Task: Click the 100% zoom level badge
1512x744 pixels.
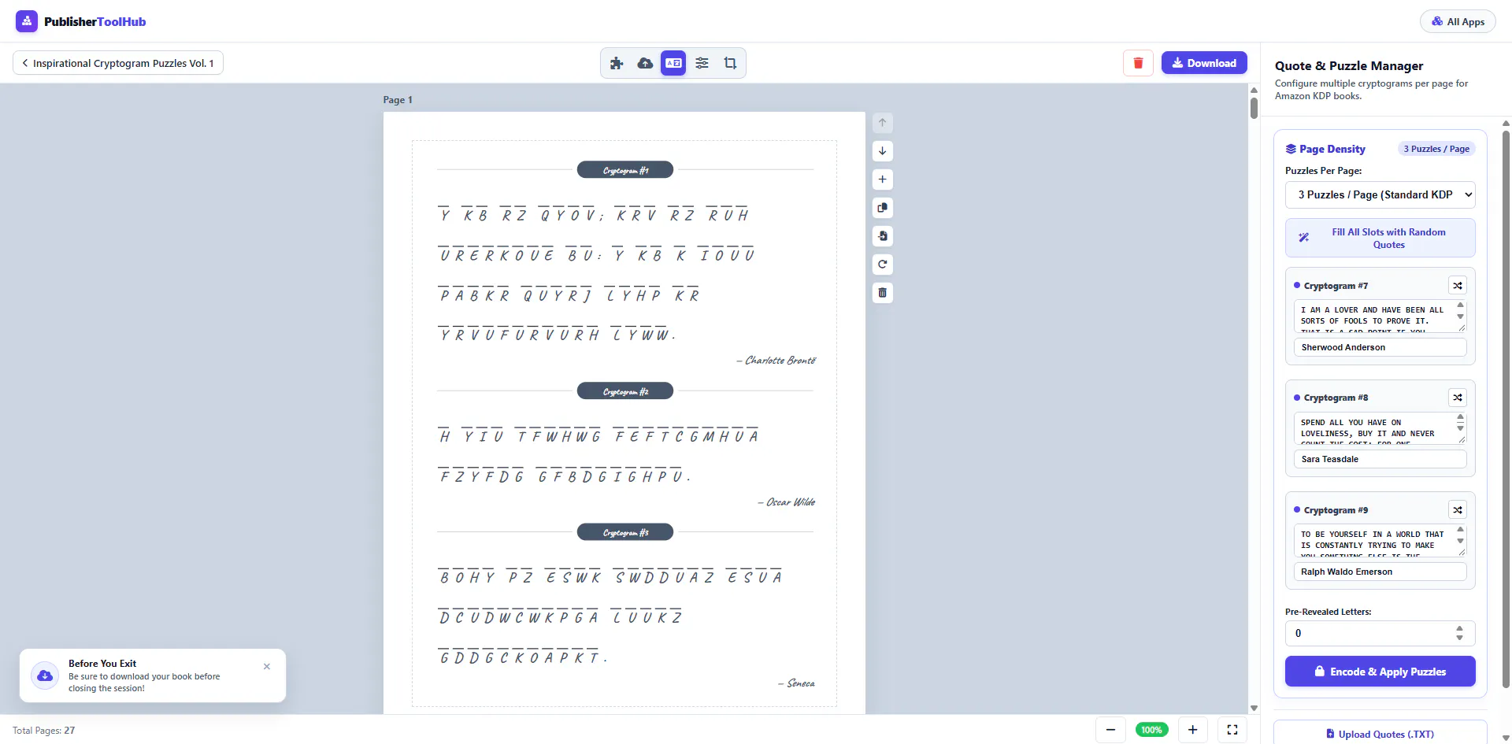Action: pyautogui.click(x=1151, y=730)
